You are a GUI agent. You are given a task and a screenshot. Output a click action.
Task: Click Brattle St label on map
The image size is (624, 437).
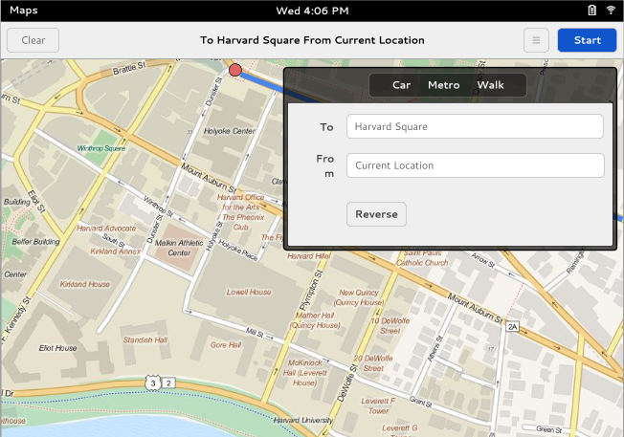(x=129, y=68)
